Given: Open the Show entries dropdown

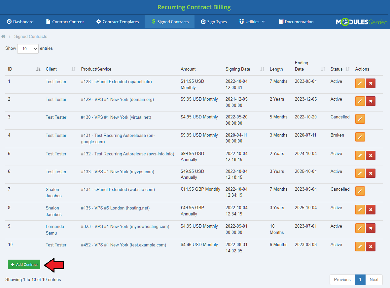Looking at the screenshot, I should click(x=28, y=49).
